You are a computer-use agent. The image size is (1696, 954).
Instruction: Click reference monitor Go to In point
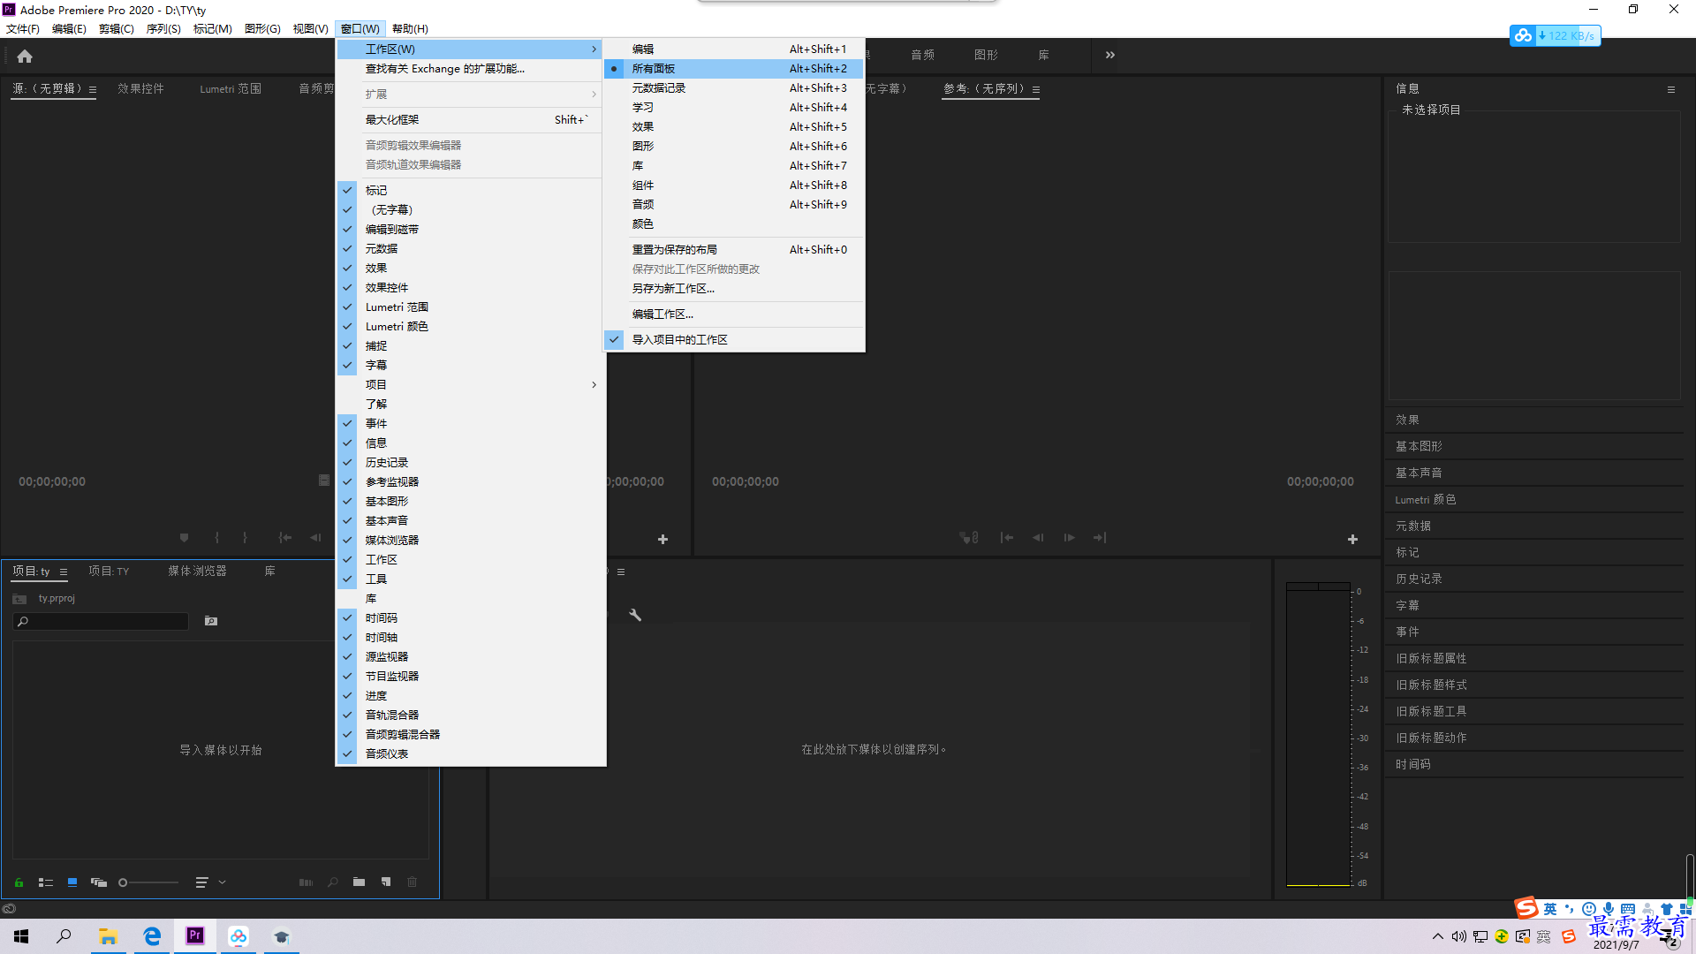[x=1007, y=538]
